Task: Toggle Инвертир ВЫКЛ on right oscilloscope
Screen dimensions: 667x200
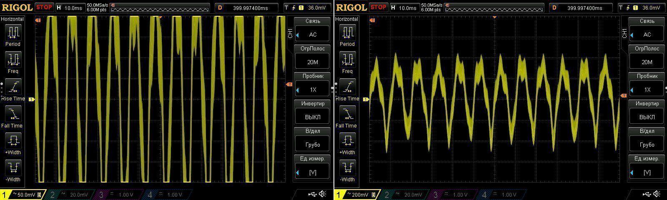Action: point(647,117)
